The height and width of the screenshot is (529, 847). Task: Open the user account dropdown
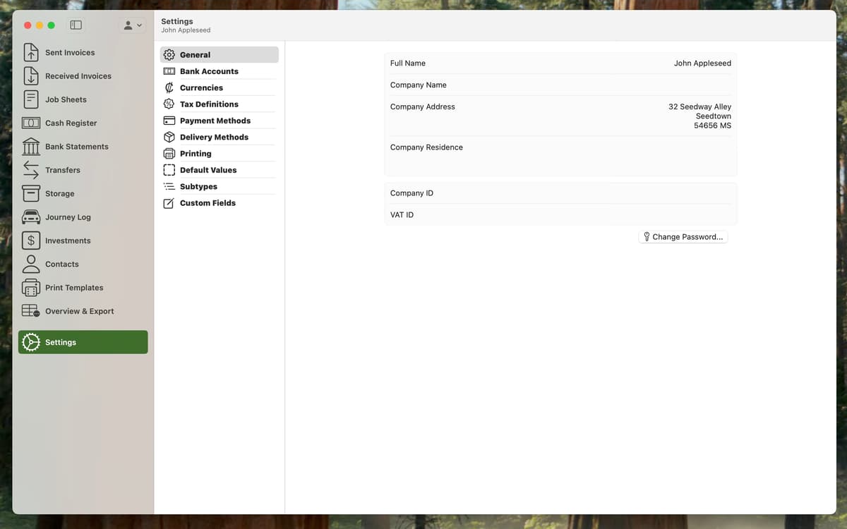click(x=132, y=25)
